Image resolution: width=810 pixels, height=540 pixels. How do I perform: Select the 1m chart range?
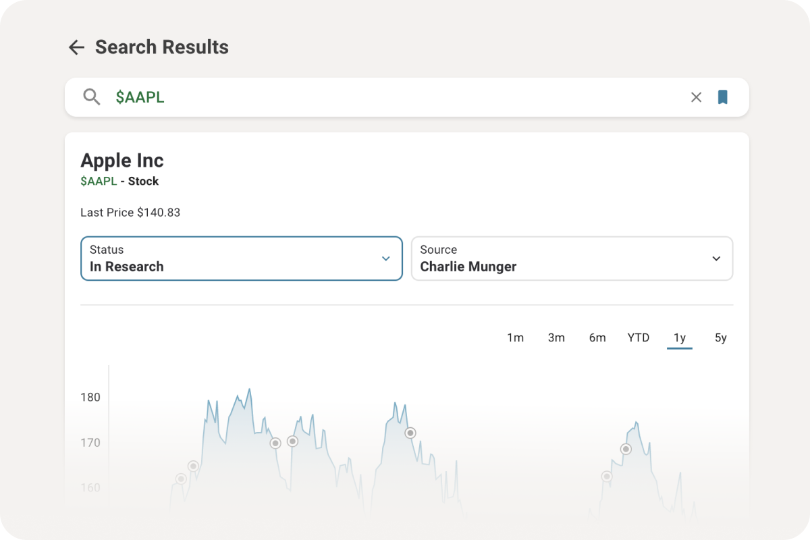pyautogui.click(x=516, y=337)
